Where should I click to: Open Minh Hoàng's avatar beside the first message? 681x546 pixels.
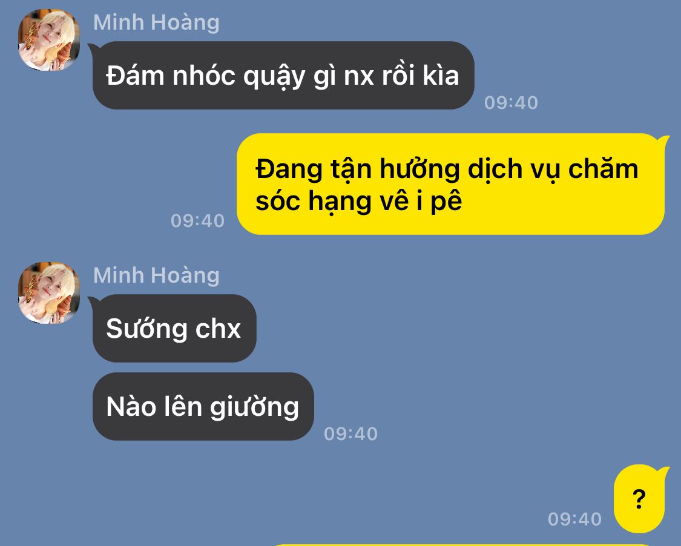[49, 40]
